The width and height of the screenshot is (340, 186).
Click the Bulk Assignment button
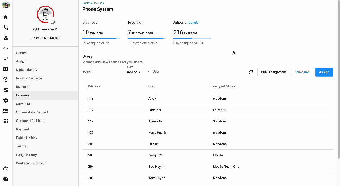coord(274,72)
